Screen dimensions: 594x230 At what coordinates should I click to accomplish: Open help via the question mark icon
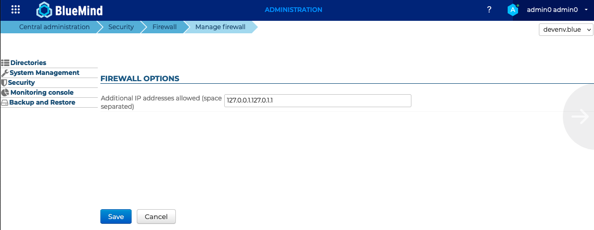coord(489,9)
